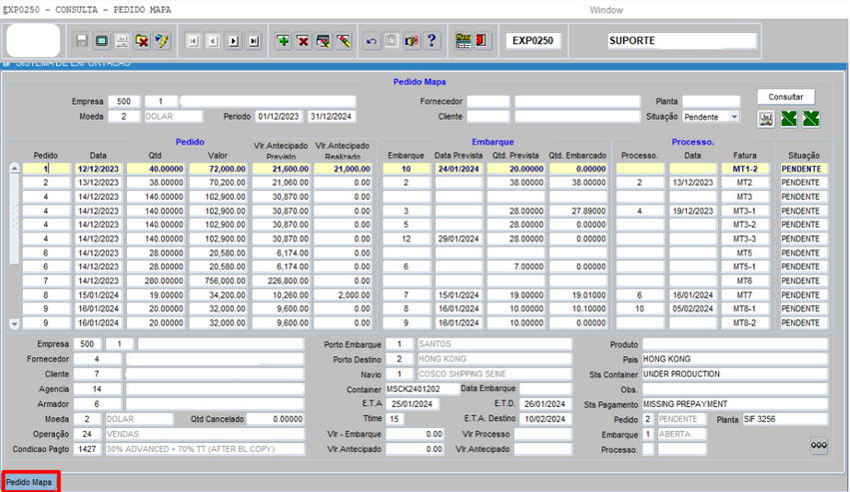Viewport: 850px width, 492px height.
Task: Click the Fornecedor filter input field
Action: (486, 102)
